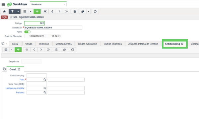Viewport: 199px width, 119px height.
Task: Click the Código field showing 522
Action: pos(34,23)
